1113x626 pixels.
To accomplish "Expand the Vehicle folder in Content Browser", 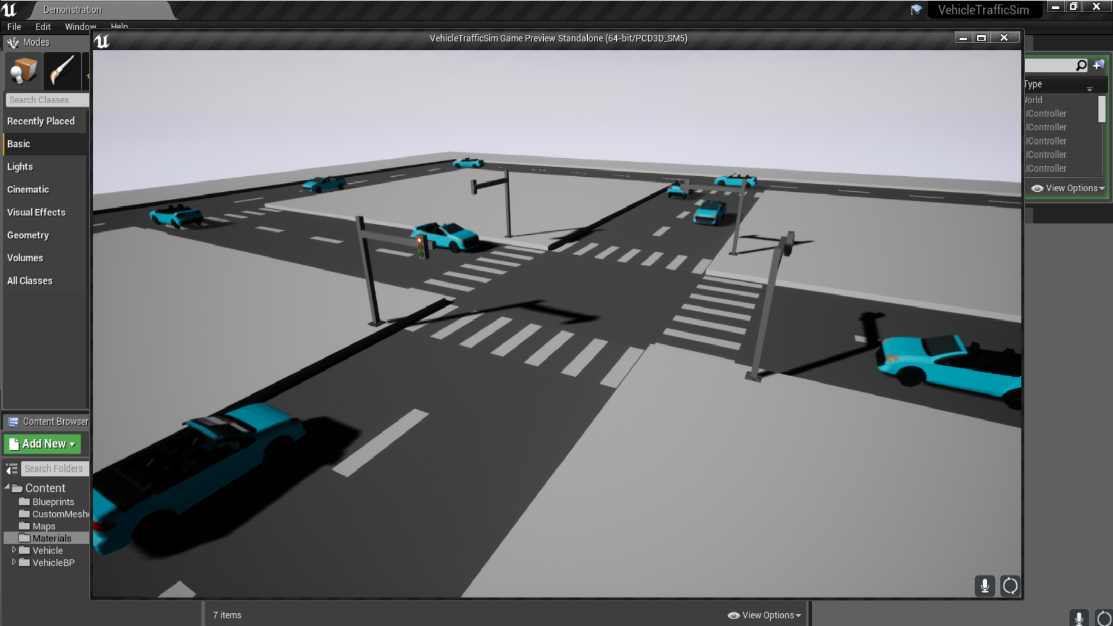I will (x=15, y=550).
